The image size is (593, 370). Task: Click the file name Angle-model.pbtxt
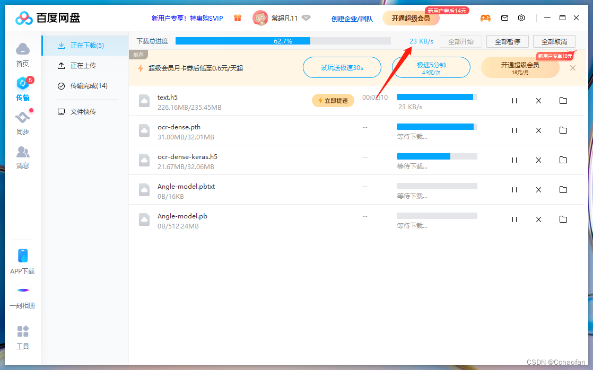(186, 186)
